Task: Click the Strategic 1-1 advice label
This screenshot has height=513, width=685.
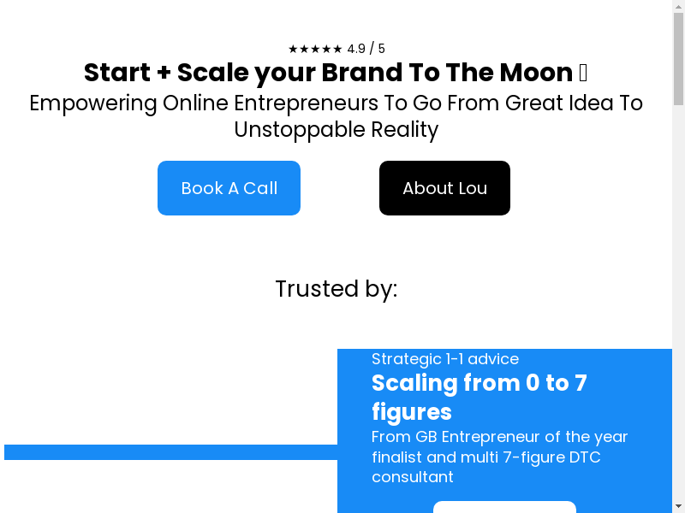Action: 445,359
